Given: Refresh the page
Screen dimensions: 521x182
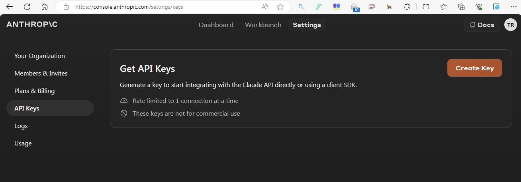Looking at the screenshot, I should coord(27,7).
